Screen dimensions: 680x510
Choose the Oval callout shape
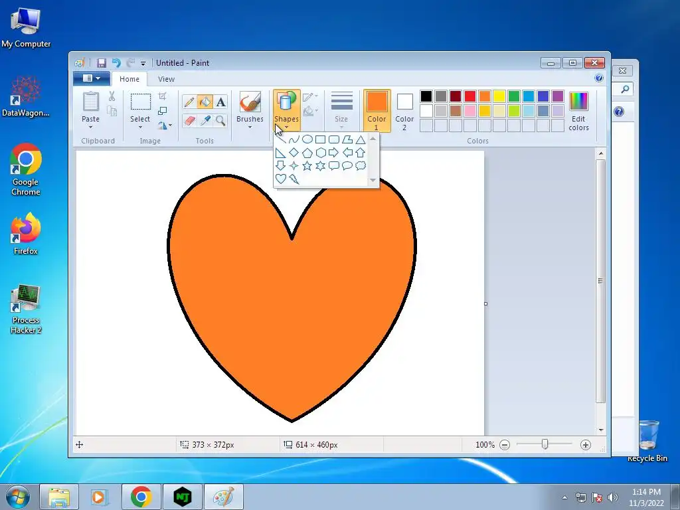[x=347, y=165]
